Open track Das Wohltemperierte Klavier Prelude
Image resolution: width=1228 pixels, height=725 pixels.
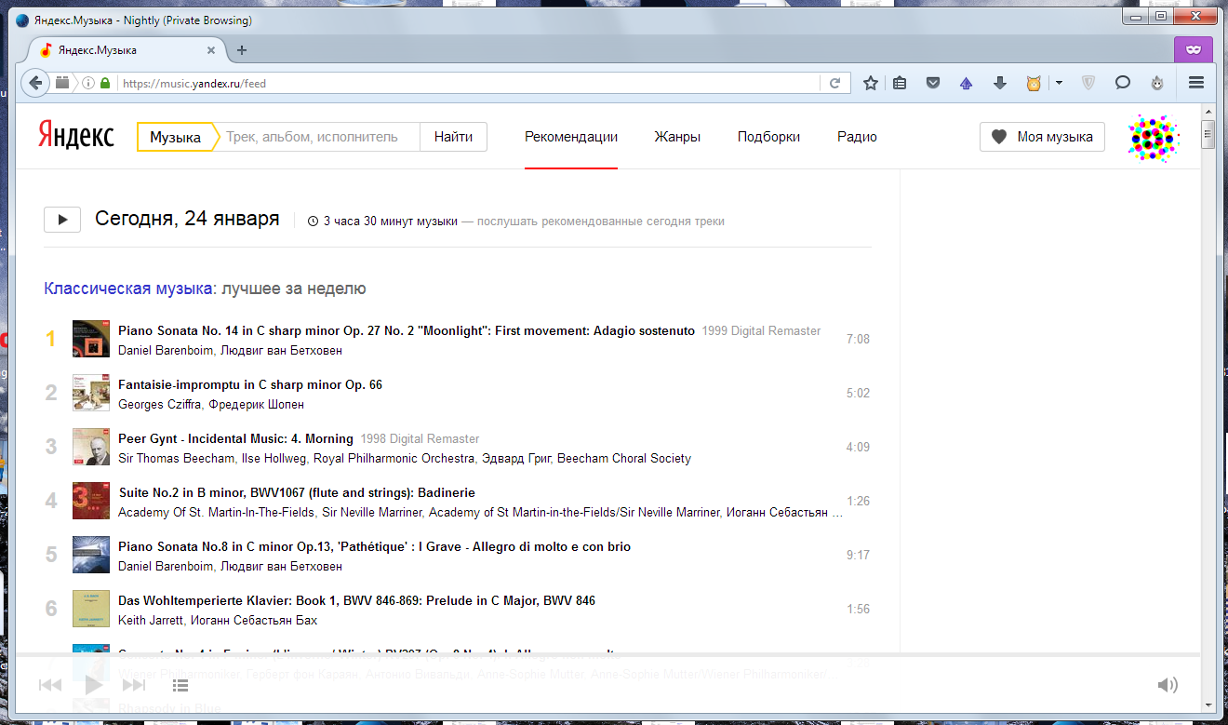coord(356,600)
